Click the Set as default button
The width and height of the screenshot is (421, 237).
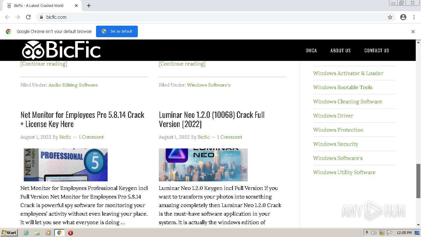[x=117, y=31]
